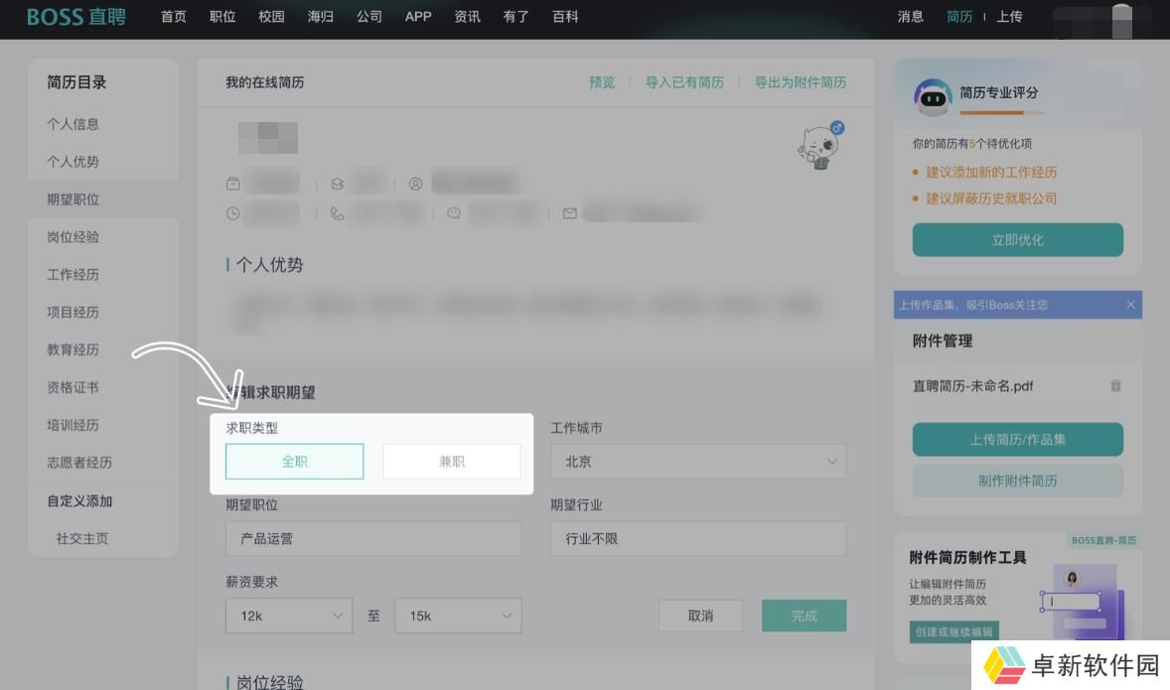1170x690 pixels.
Task: Open the maximum salary 15k dropdown
Action: 458,616
